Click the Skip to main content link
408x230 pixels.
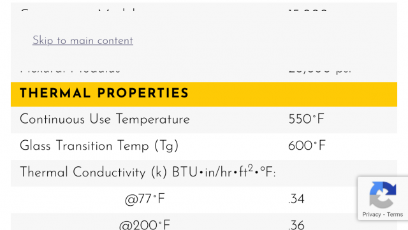click(83, 41)
